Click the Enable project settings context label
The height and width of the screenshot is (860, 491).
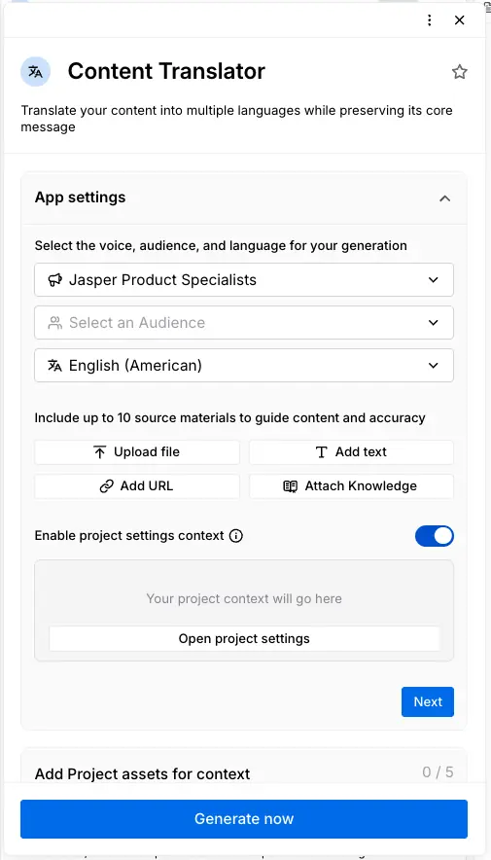(x=129, y=536)
